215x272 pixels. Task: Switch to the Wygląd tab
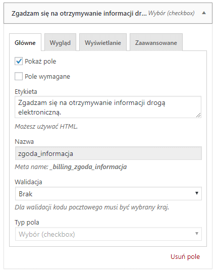coord(60,42)
